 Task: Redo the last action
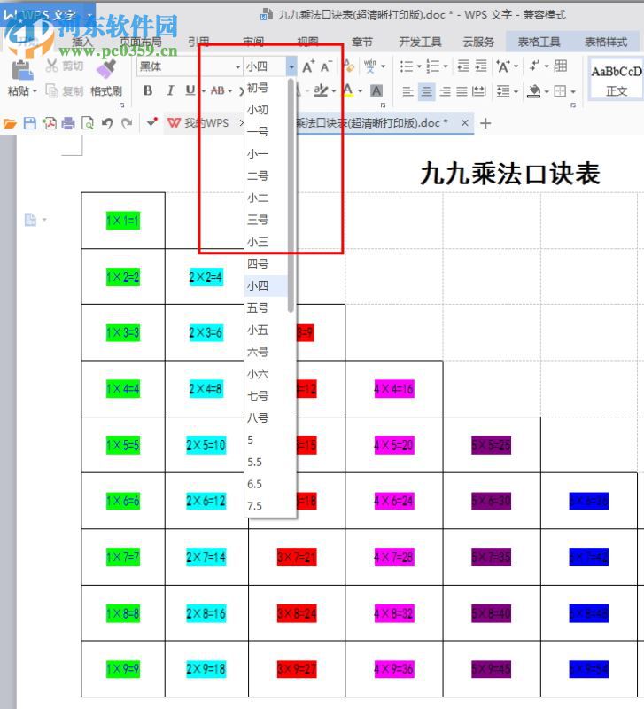click(127, 123)
